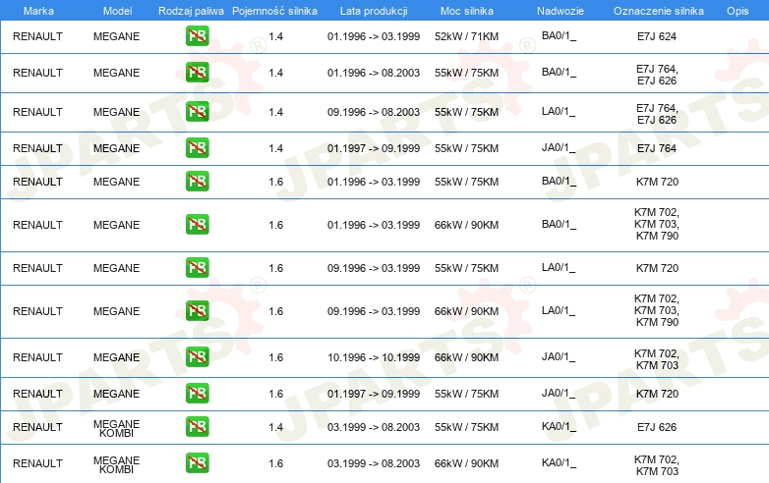
Task: Select the K7M 702, 703, 790 codes in the BA0/1_ row
Action: point(657,224)
